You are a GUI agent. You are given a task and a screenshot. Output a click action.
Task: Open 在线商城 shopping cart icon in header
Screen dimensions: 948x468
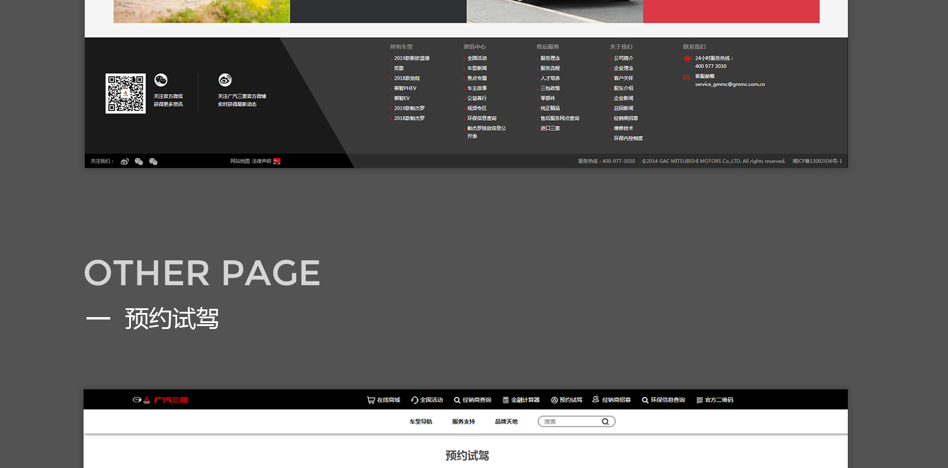(x=371, y=400)
